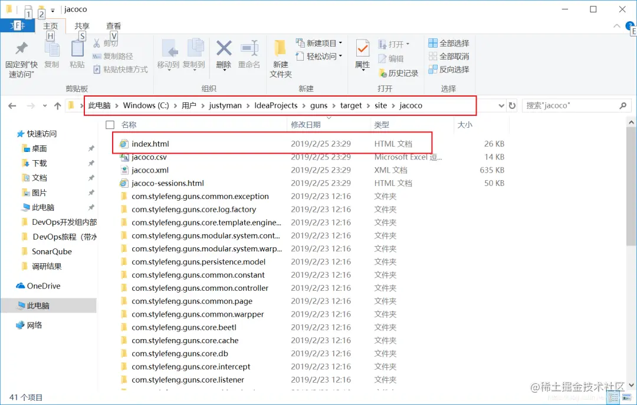Image resolution: width=637 pixels, height=405 pixels.
Task: Select the jacoco-sessions.html file
Action: [168, 183]
